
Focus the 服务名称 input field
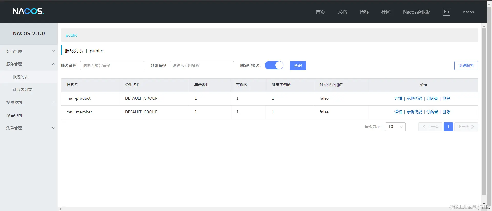(x=112, y=65)
